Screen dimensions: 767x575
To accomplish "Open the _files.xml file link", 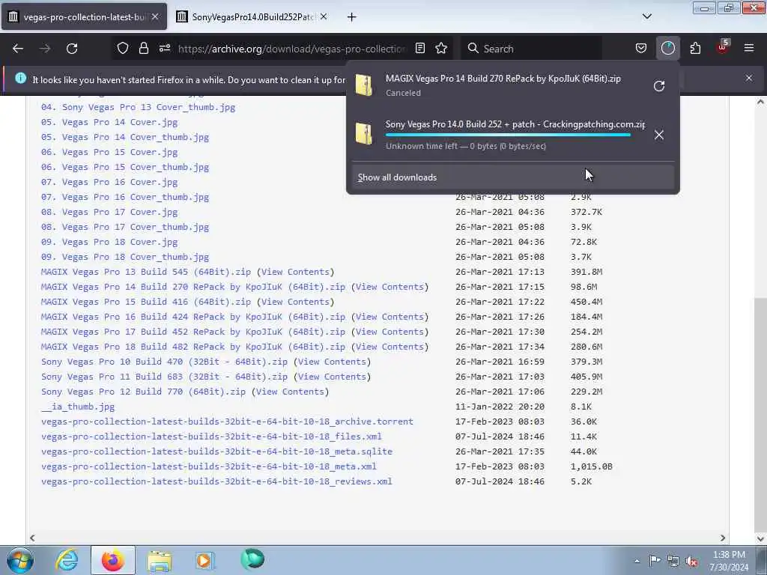I will click(x=211, y=436).
